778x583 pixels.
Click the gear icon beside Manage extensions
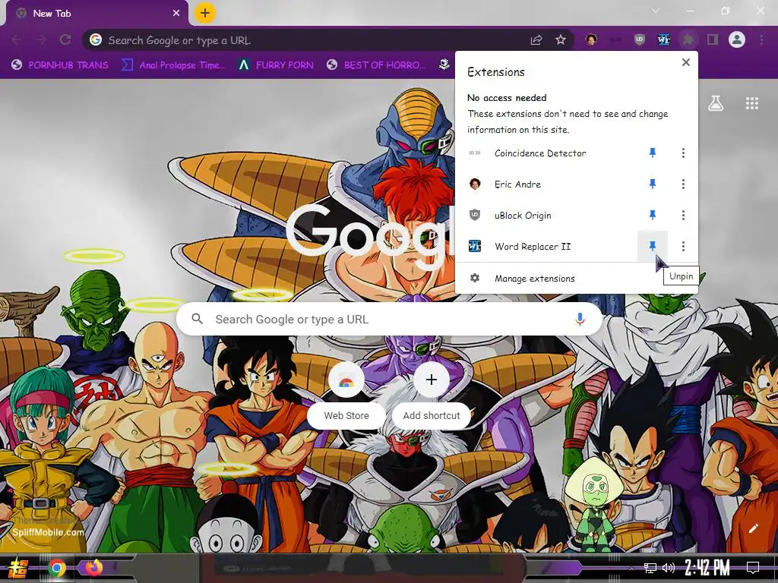coord(475,278)
